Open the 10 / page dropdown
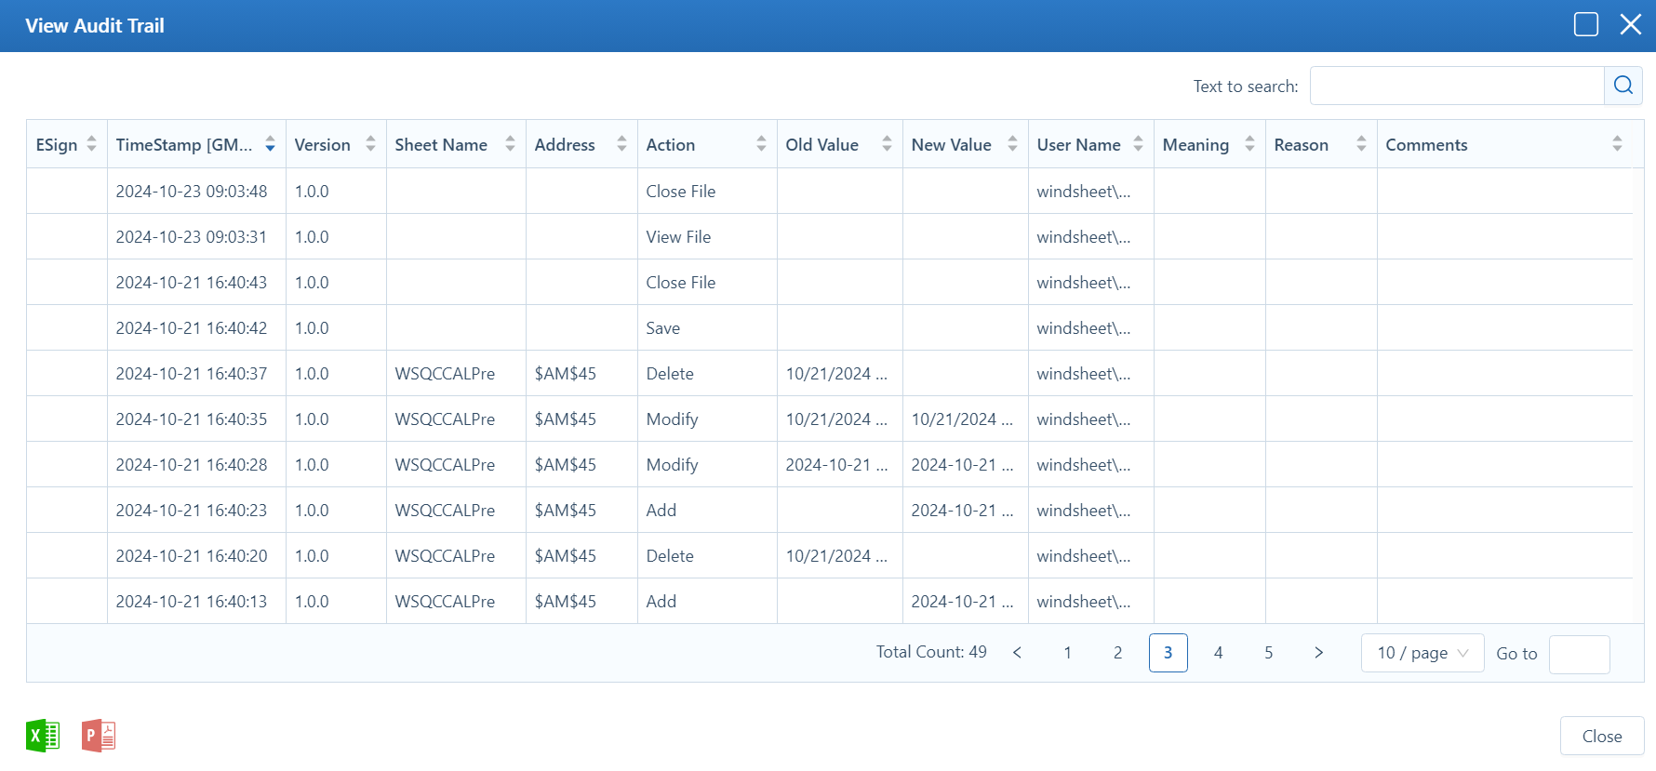This screenshot has width=1656, height=771. (x=1422, y=653)
